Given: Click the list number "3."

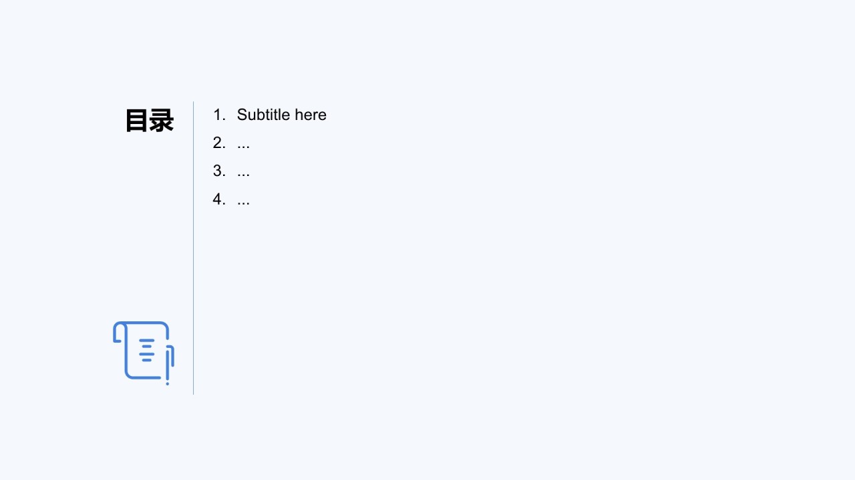Looking at the screenshot, I should (x=219, y=171).
